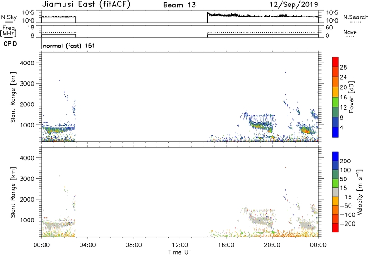Click the '28' power colorbar value

pyautogui.click(x=343, y=67)
